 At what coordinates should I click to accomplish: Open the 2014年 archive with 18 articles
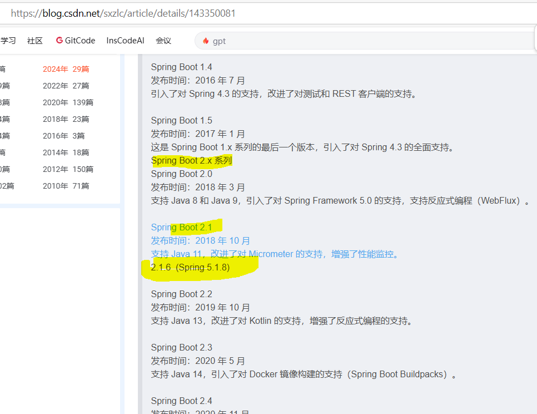pyautogui.click(x=66, y=152)
